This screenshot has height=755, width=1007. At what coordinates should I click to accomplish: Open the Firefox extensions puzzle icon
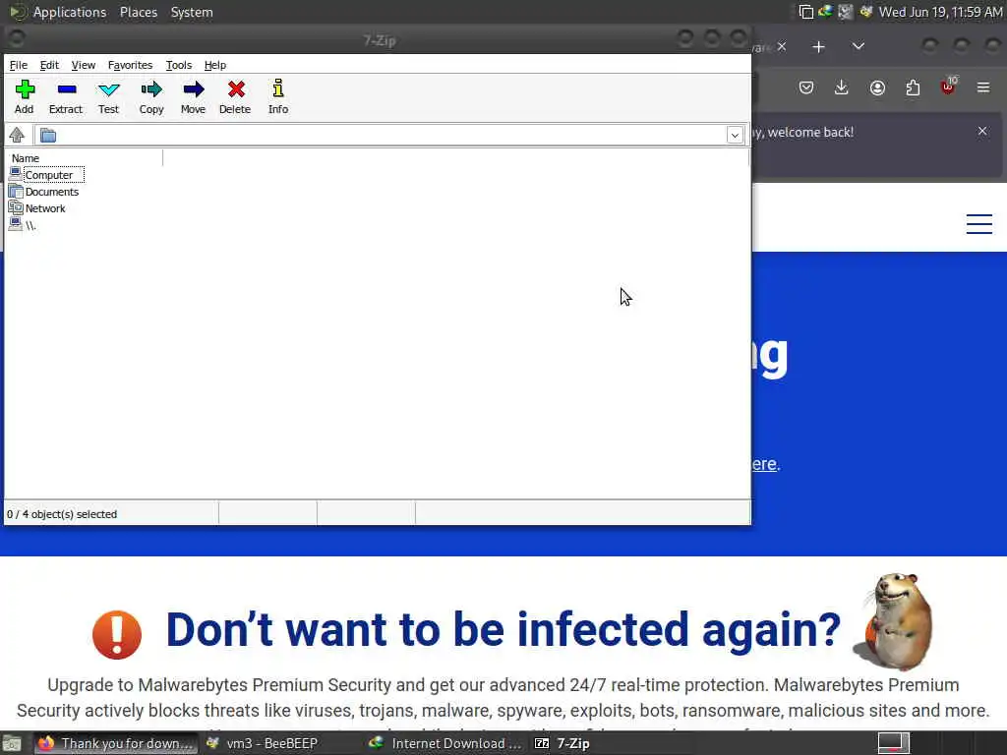click(x=913, y=87)
